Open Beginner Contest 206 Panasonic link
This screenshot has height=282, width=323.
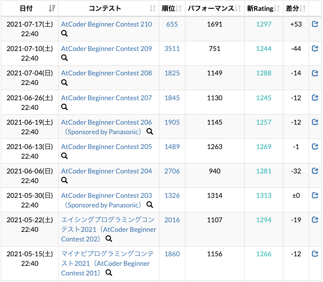click(107, 127)
